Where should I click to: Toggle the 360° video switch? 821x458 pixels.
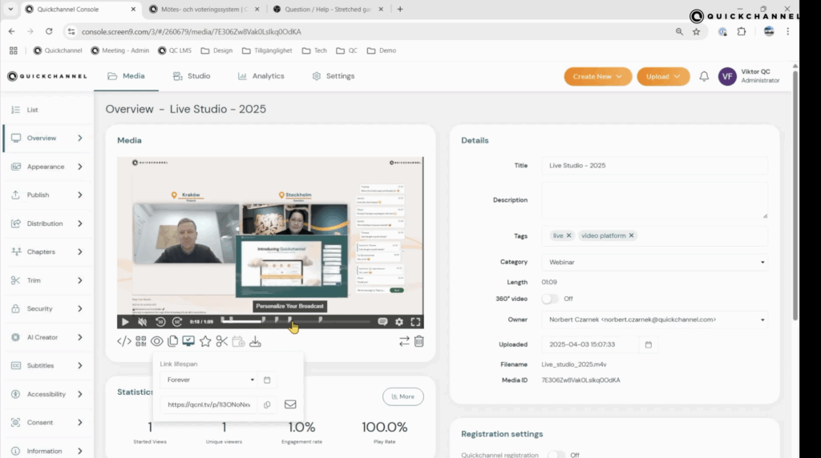[550, 299]
